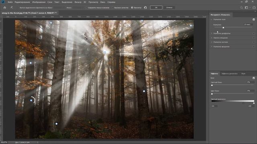257x144 pixels.
Task: Select the blur pin at top right corner of photo
Action: pyautogui.click(x=191, y=26)
